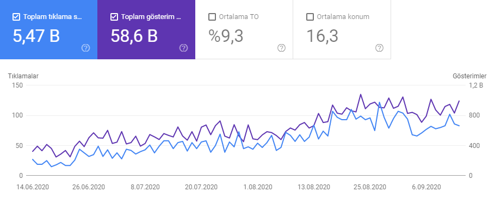Open help icon on Ortalama konum card

379,48
